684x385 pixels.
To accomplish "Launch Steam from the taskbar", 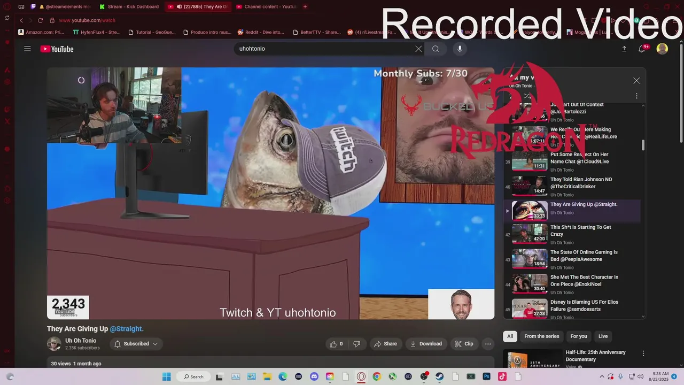I will tap(440, 376).
